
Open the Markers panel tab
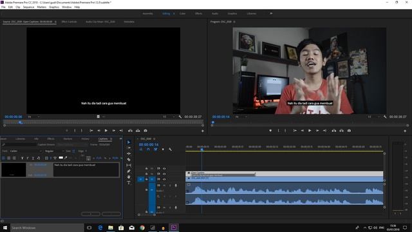(68, 139)
